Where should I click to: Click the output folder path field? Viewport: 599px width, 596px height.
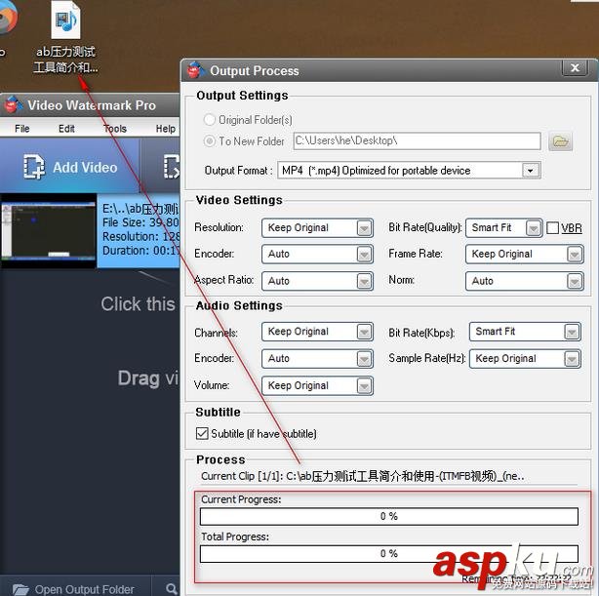click(417, 141)
